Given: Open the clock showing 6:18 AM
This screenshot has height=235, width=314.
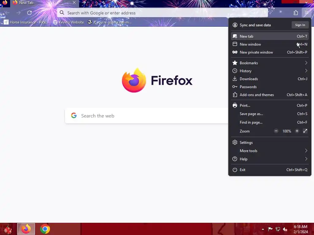Looking at the screenshot, I should coord(301,229).
